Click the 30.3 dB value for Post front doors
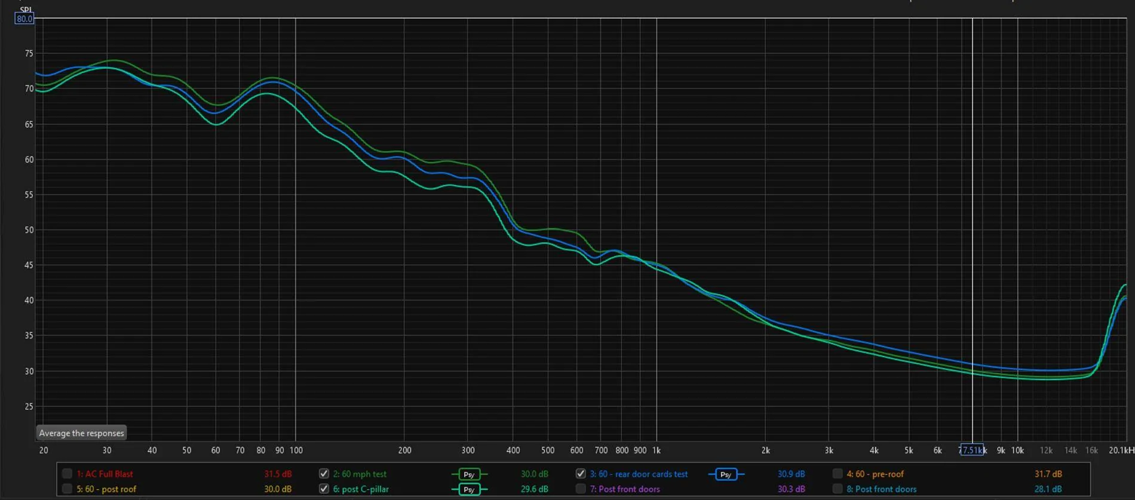Viewport: 1135px width, 500px height. [791, 489]
